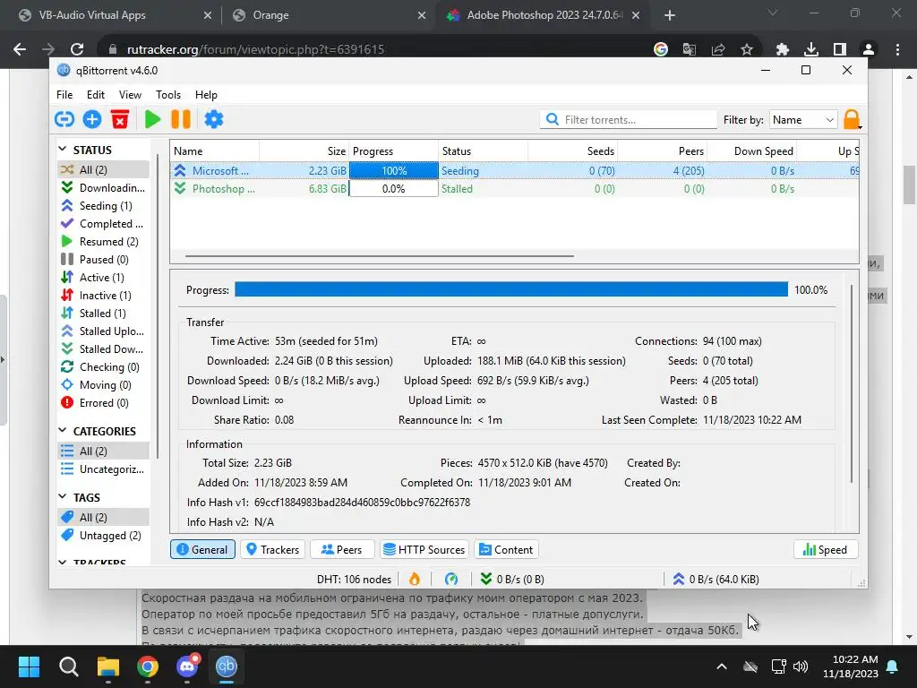Select the Microsoft torrent row
The image size is (917, 688).
click(x=515, y=170)
